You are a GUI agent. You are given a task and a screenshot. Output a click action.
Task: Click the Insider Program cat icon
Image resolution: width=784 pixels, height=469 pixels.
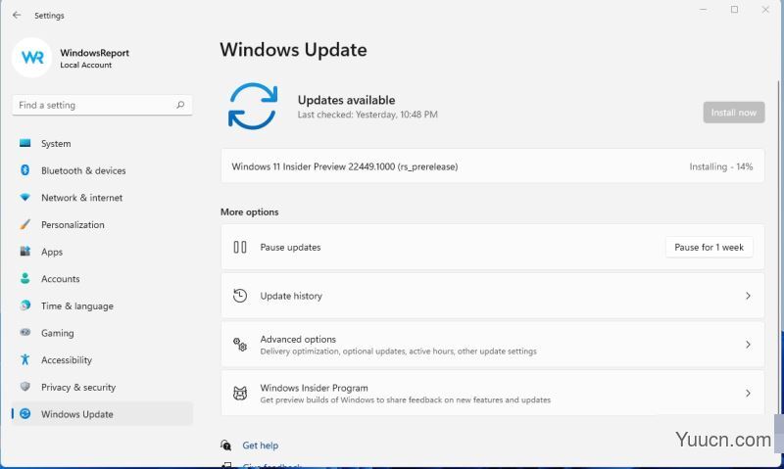pos(240,393)
